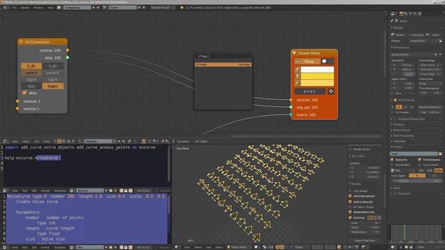The height and width of the screenshot is (250, 445).
Task: Browse output folder with file icon
Action: pyautogui.click(x=440, y=153)
